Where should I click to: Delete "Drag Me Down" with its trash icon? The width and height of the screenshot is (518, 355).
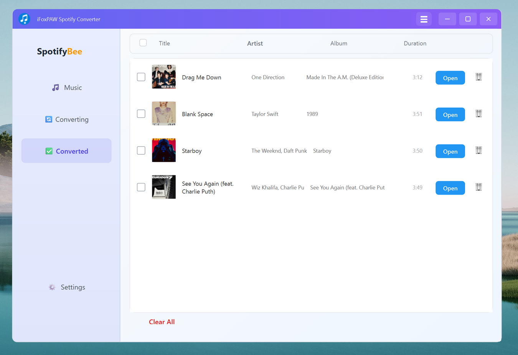[478, 77]
